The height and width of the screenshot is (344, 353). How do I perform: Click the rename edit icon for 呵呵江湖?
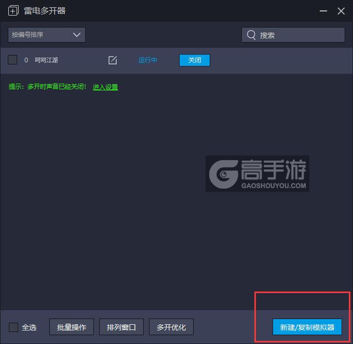point(113,60)
